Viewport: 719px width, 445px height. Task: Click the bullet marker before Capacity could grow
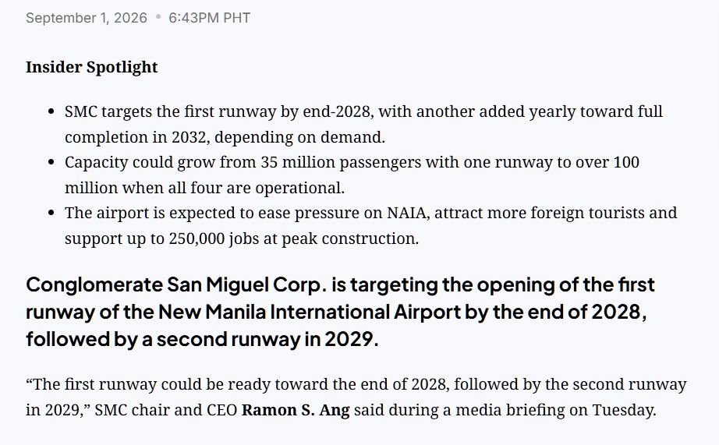(x=51, y=163)
